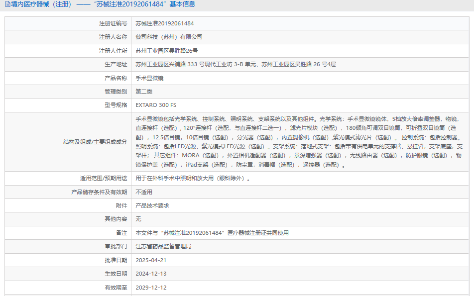Click the label 生产地址
The image size is (474, 296).
click(116, 64)
